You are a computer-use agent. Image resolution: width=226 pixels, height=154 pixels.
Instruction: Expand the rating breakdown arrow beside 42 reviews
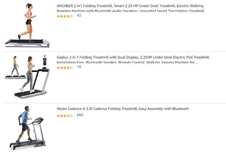[x=75, y=14]
